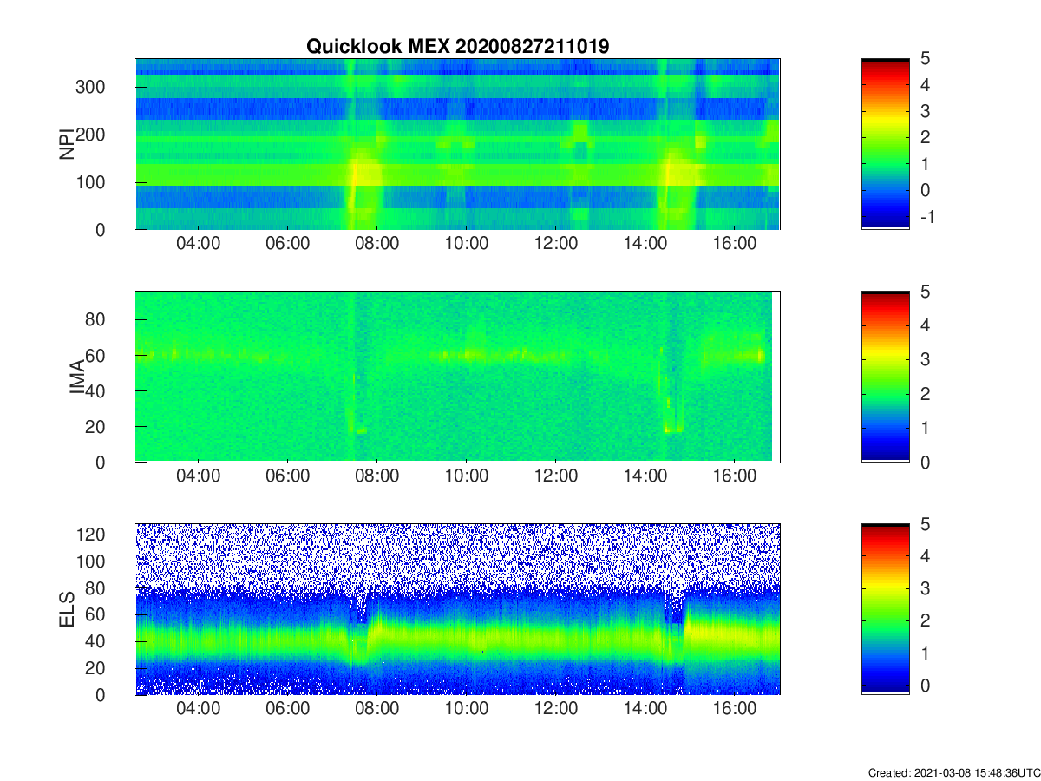This screenshot has height=781, width=1041.
Task: Click the -1 label on the NPI colorbar
Action: tap(926, 216)
